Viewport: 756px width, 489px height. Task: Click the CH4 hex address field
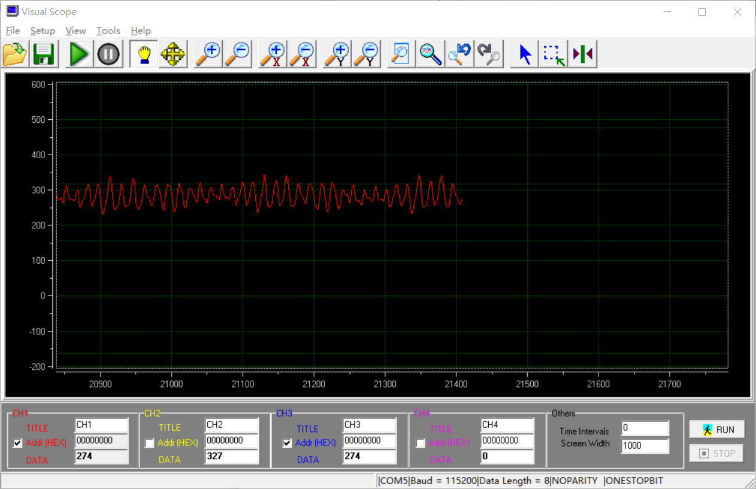(x=507, y=440)
